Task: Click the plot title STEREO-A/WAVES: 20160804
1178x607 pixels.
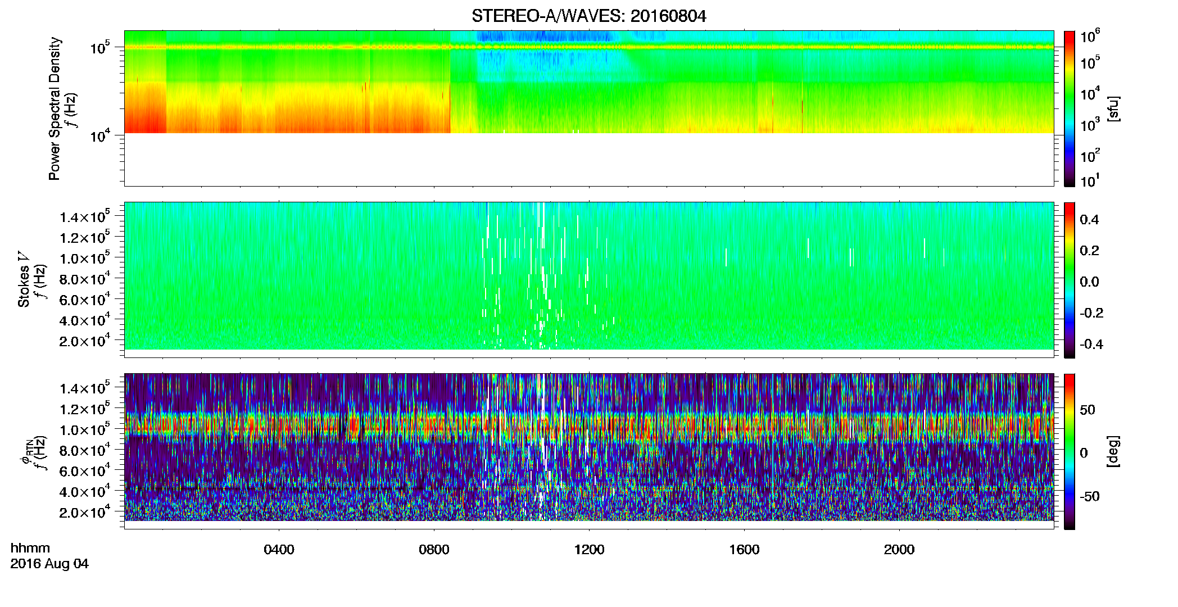Action: [588, 16]
